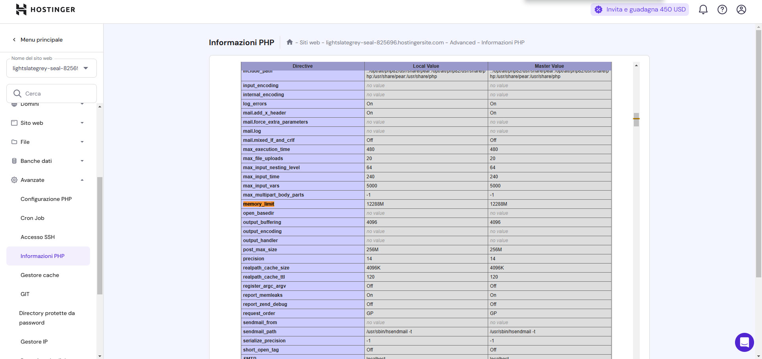
Task: Click the serialize_precision directive
Action: (264, 341)
